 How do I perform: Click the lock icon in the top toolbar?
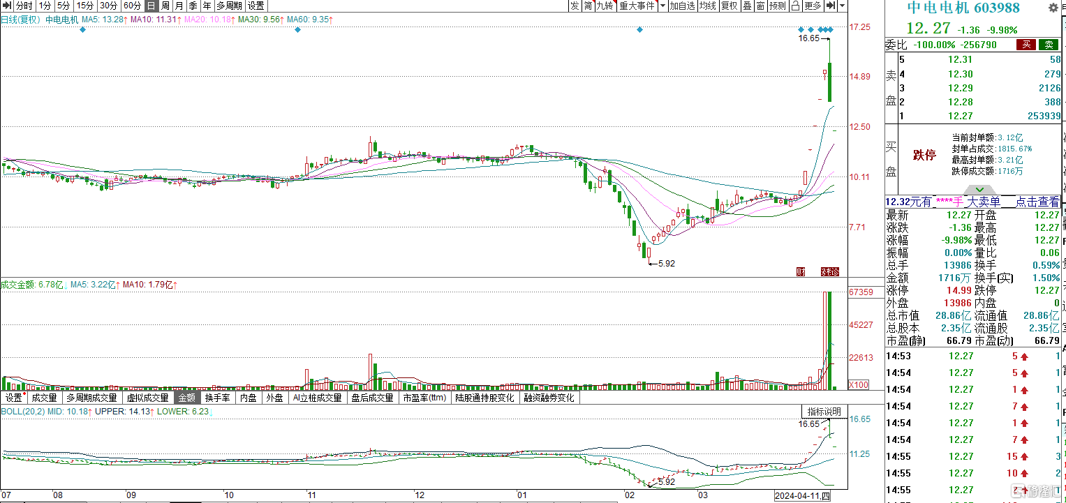795,6
